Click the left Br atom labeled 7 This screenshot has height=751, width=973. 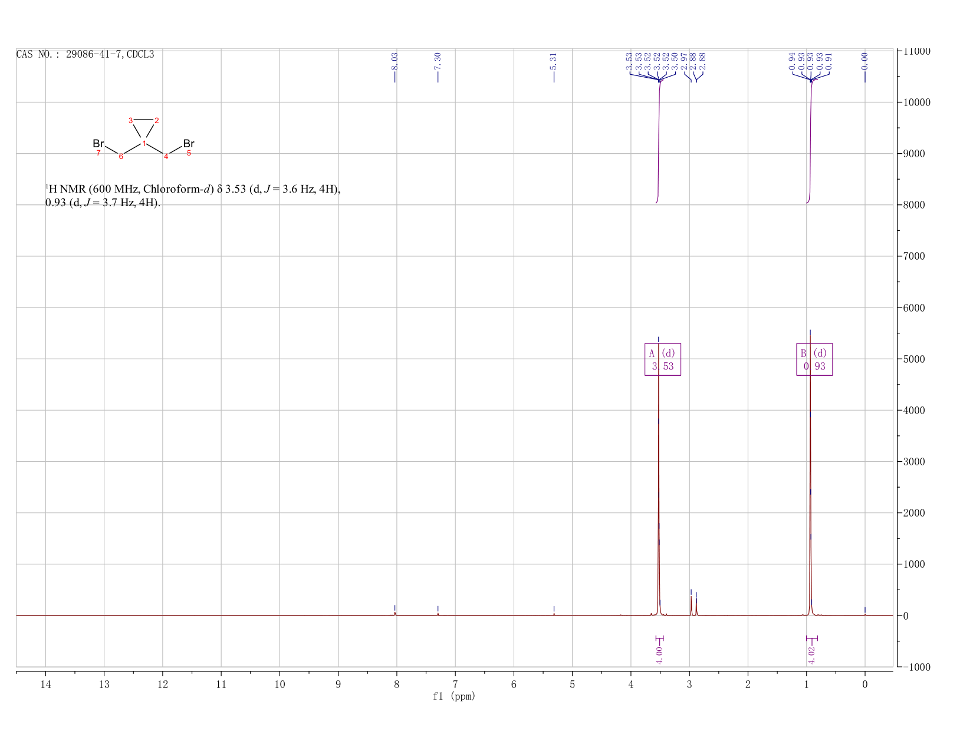pos(98,144)
